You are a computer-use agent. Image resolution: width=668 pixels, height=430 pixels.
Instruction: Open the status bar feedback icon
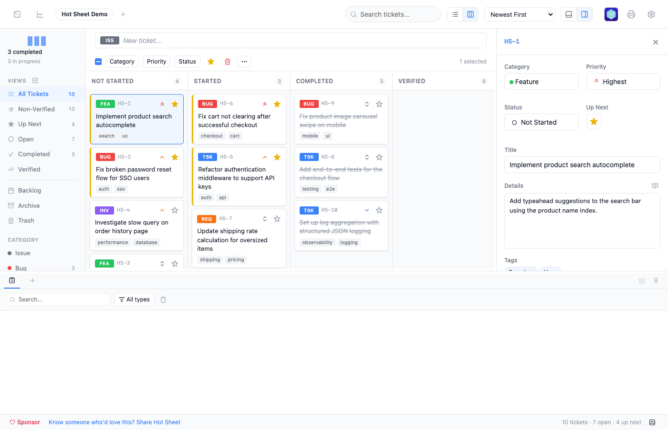pyautogui.click(x=652, y=422)
